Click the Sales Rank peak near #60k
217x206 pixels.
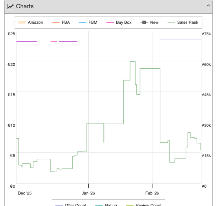pos(133,61)
